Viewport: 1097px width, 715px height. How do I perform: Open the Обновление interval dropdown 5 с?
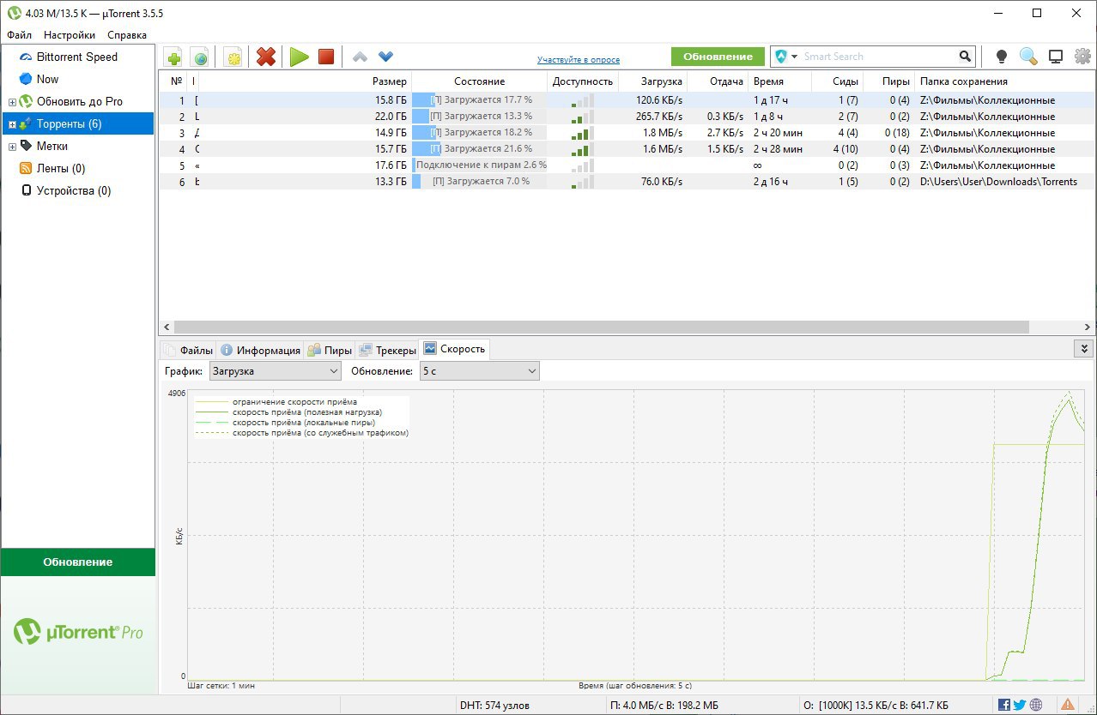[x=479, y=371]
